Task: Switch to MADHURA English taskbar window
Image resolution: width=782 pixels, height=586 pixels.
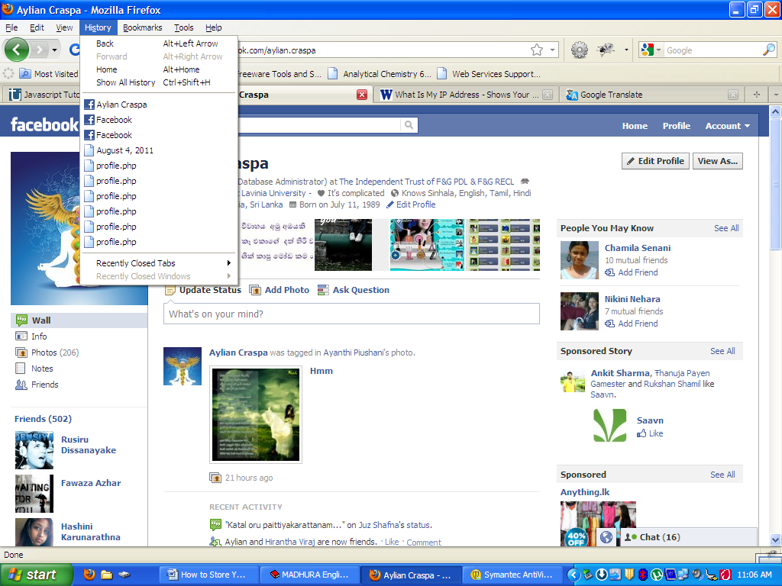Action: click(310, 575)
